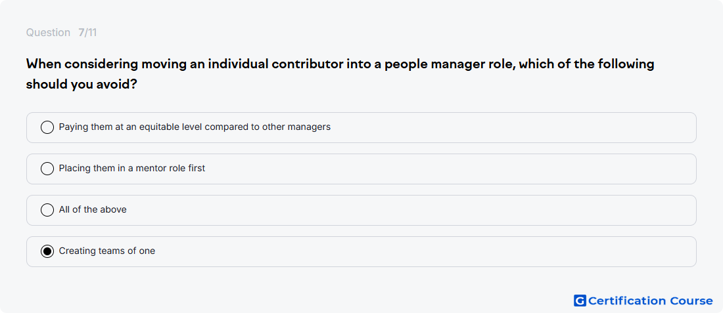Image resolution: width=723 pixels, height=313 pixels.
Task: Click the gray 'Question' label
Action: click(48, 33)
